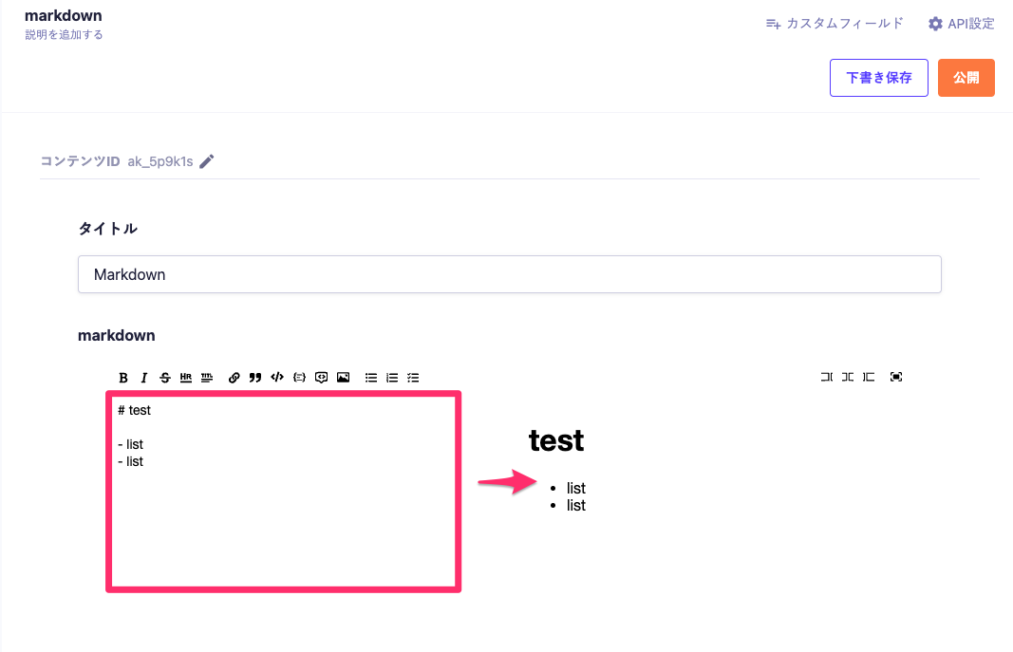Add a checklist to the markdown

pyautogui.click(x=413, y=377)
